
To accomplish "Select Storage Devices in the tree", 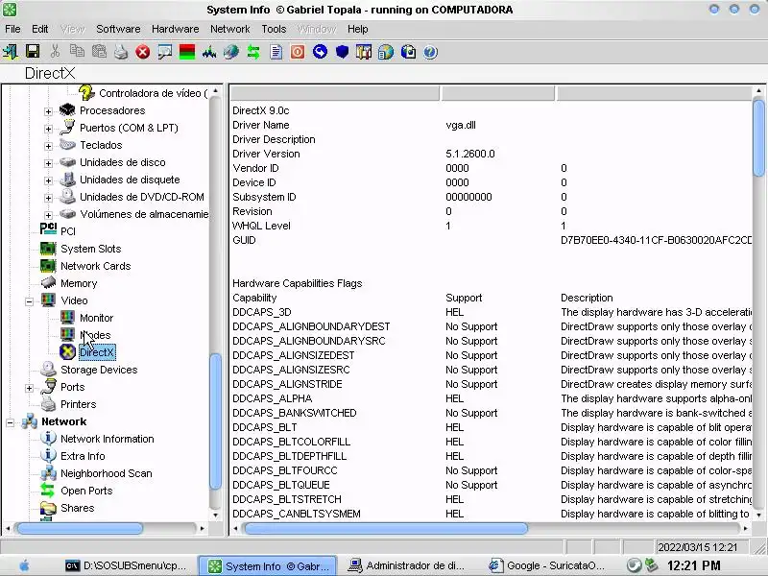I will tap(99, 370).
